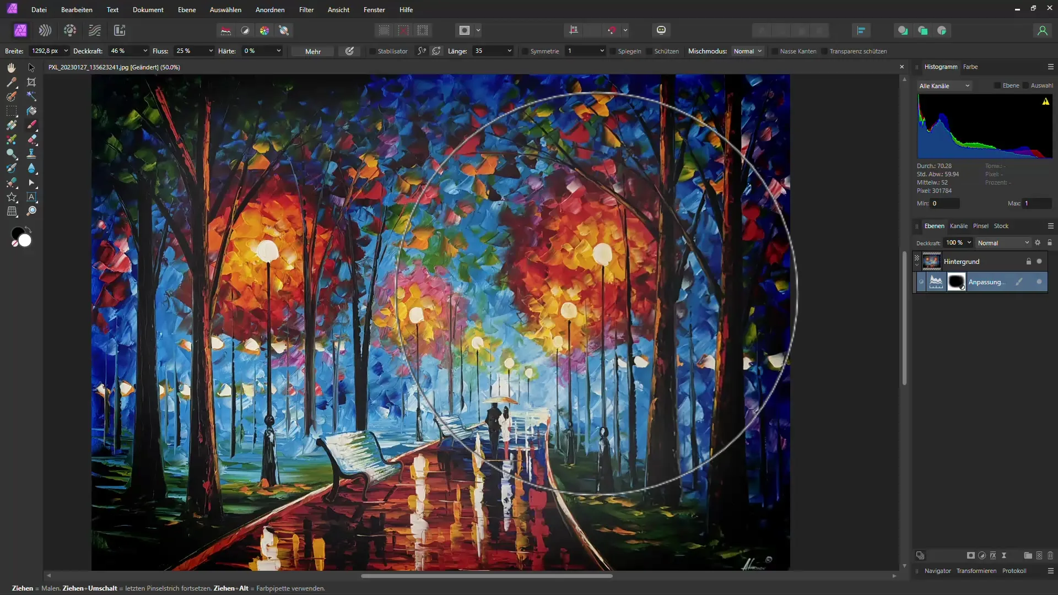Viewport: 1058px width, 595px height.
Task: Switch to the Farbe tab
Action: [970, 67]
